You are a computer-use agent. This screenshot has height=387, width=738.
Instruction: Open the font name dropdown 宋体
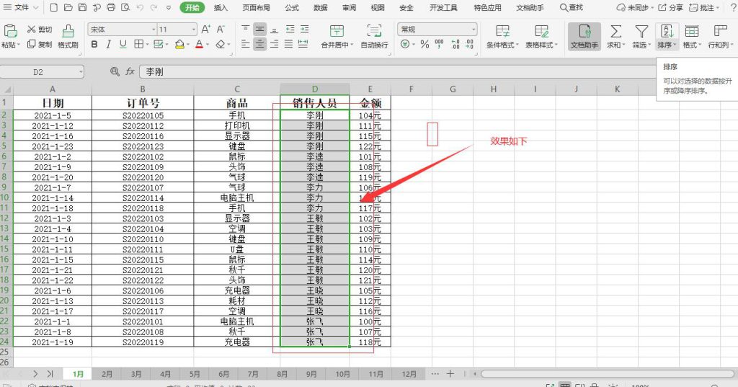(154, 30)
